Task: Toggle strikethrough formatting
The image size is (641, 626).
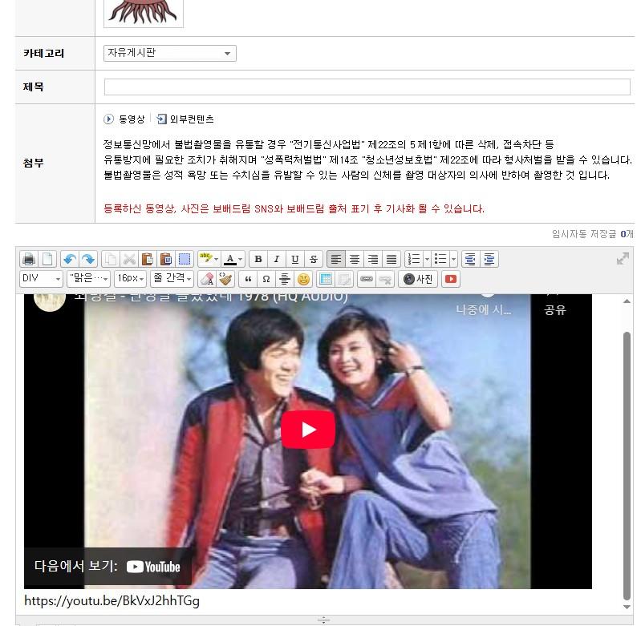Action: click(314, 259)
